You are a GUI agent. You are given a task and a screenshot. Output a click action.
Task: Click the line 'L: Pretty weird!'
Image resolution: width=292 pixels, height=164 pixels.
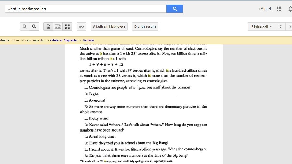click(x=97, y=118)
